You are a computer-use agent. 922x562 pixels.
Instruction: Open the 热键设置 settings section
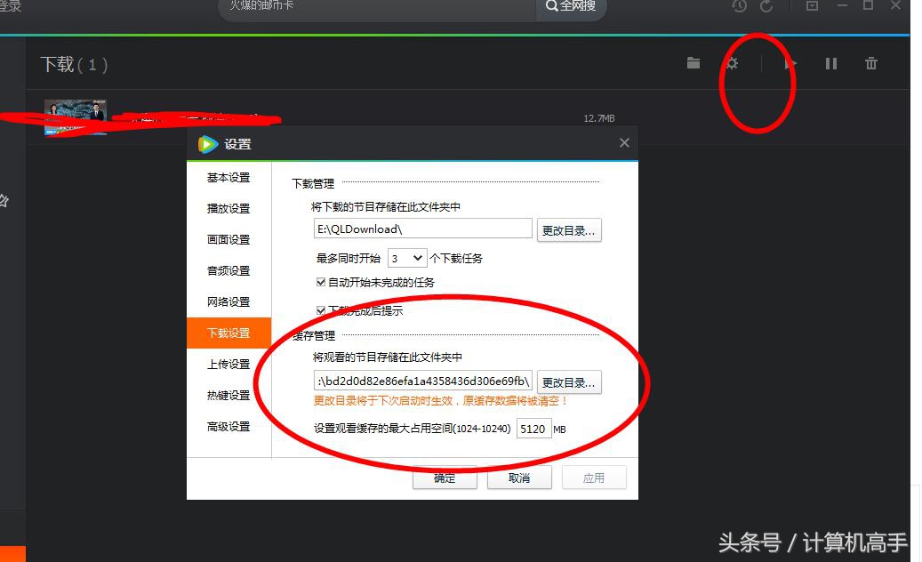point(228,395)
